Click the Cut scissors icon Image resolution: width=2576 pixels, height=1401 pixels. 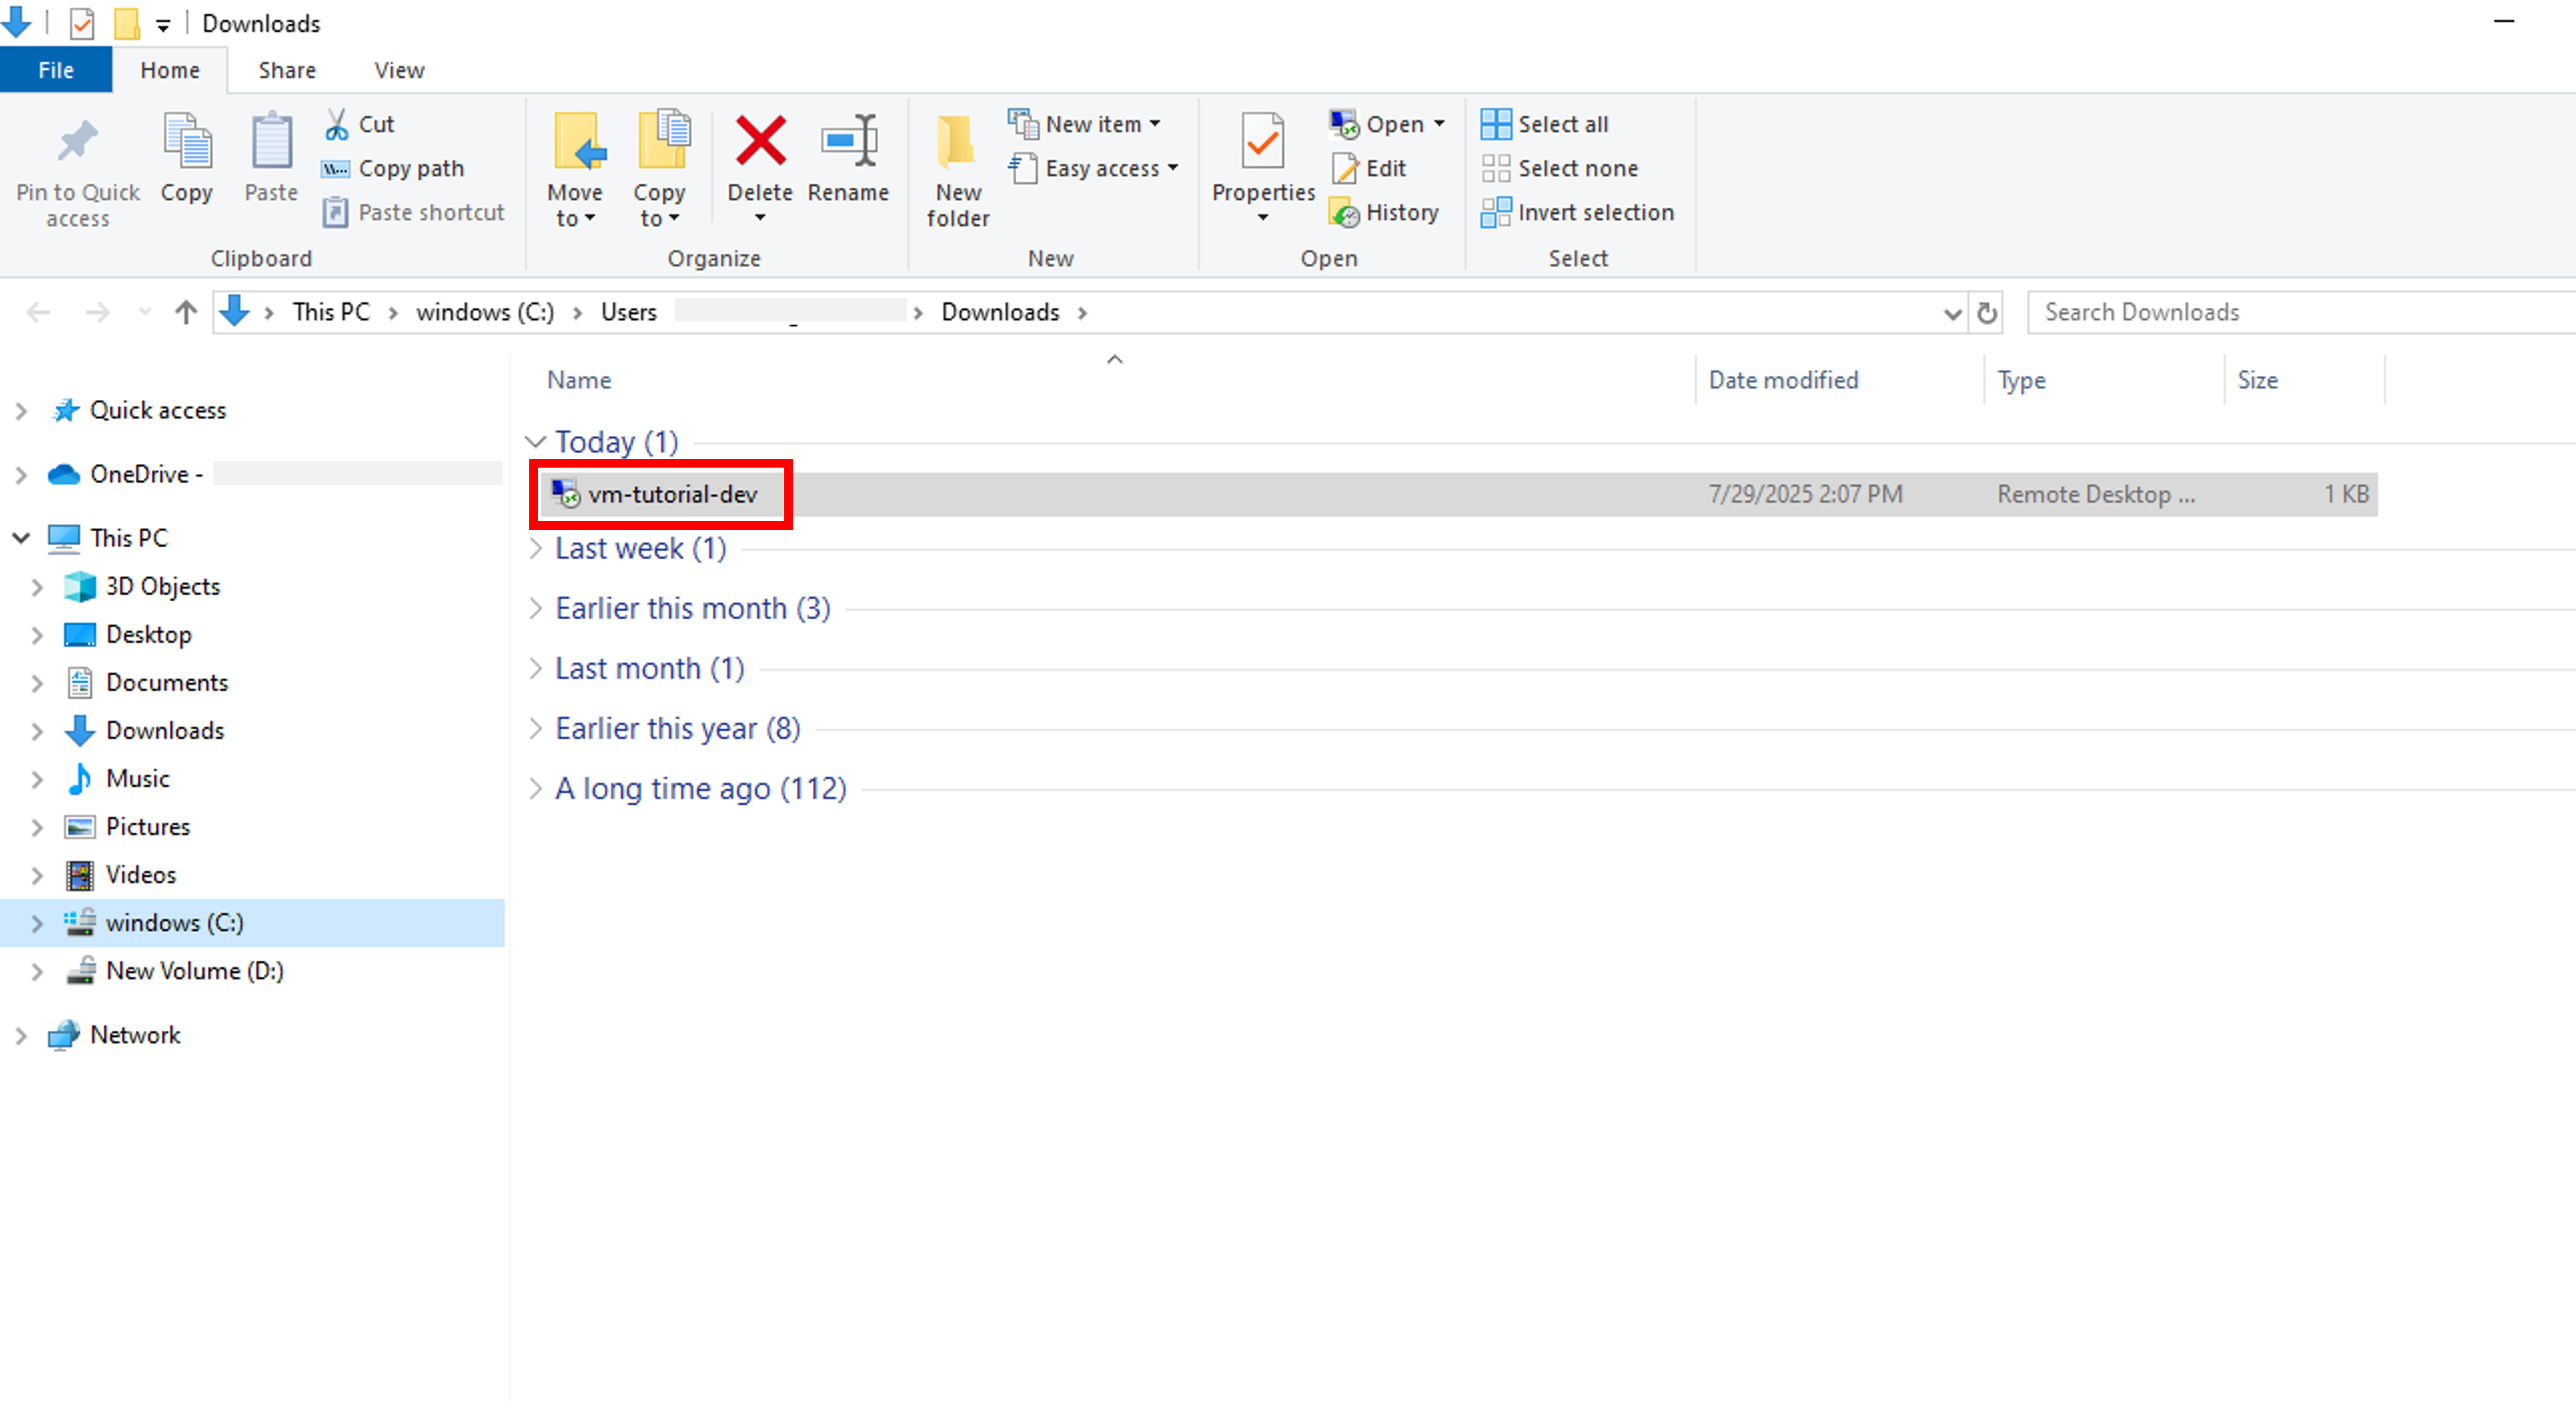point(337,124)
